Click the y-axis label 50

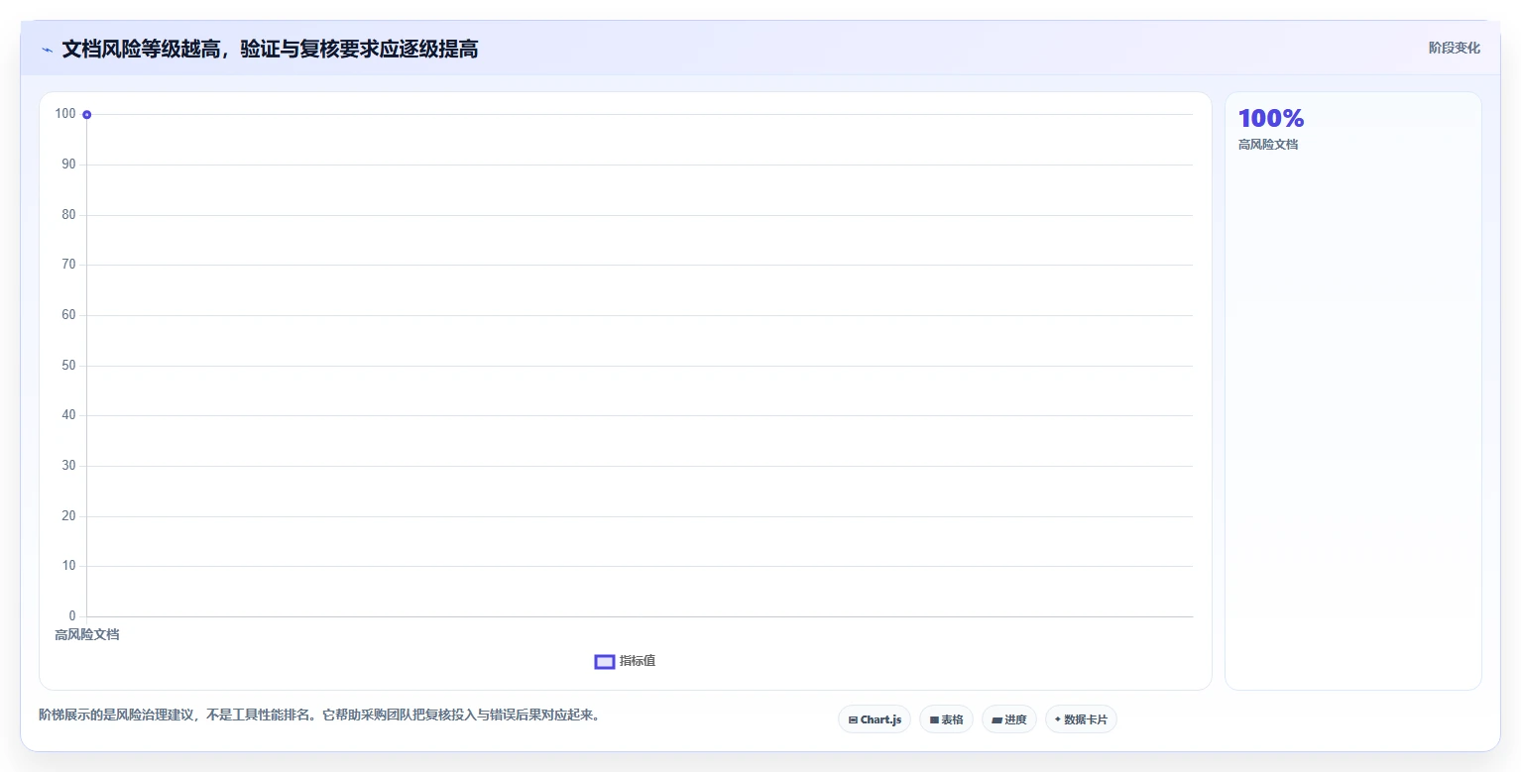point(68,366)
